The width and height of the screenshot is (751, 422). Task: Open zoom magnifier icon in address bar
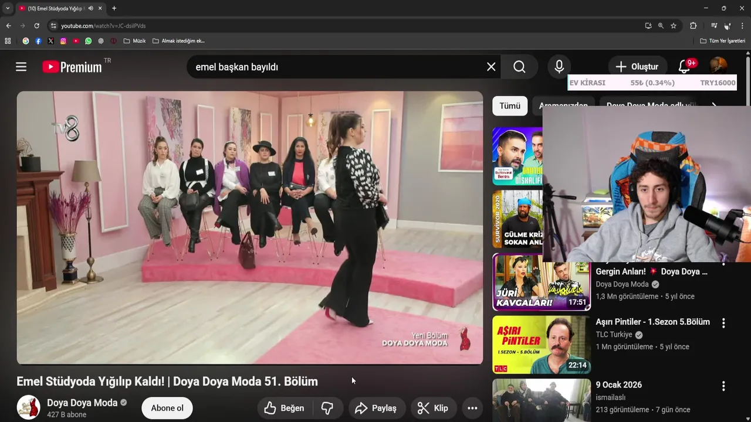(x=661, y=26)
